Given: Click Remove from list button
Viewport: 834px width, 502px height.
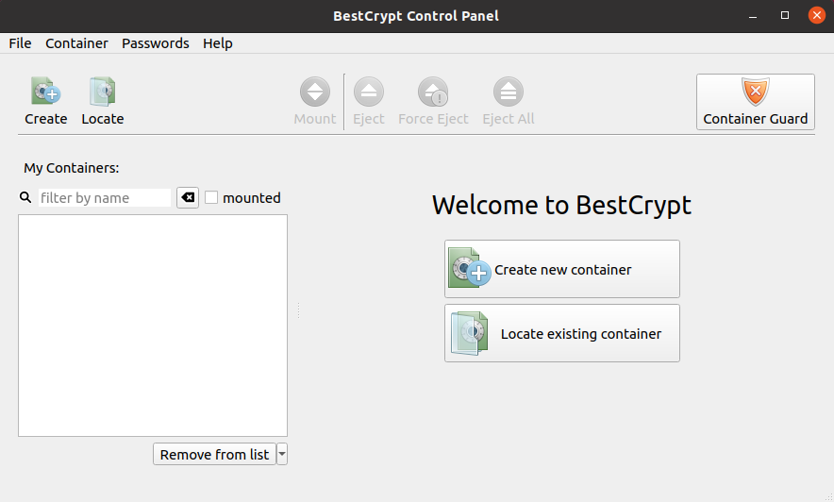Looking at the screenshot, I should (x=214, y=454).
